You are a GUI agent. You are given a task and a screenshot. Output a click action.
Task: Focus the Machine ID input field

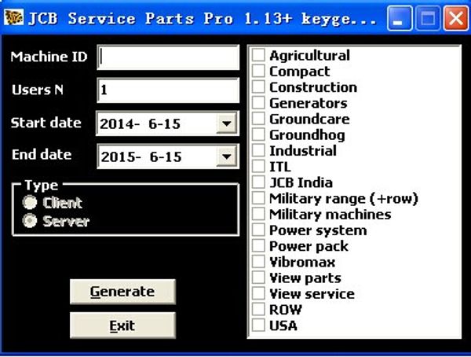[168, 57]
